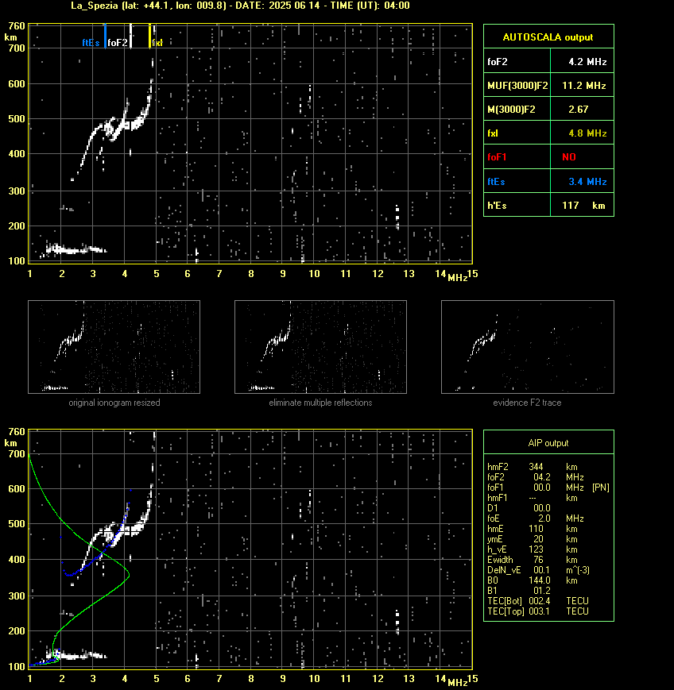
Task: Click the h_vE value '123'
Action: point(536,549)
